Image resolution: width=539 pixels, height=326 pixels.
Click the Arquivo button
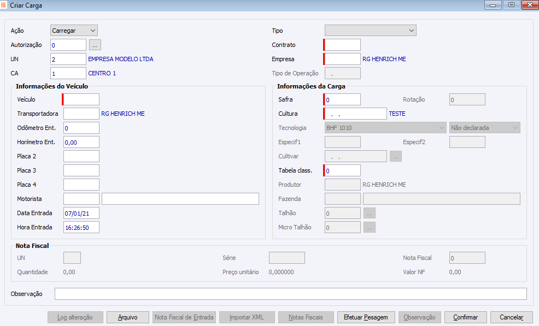click(x=128, y=317)
